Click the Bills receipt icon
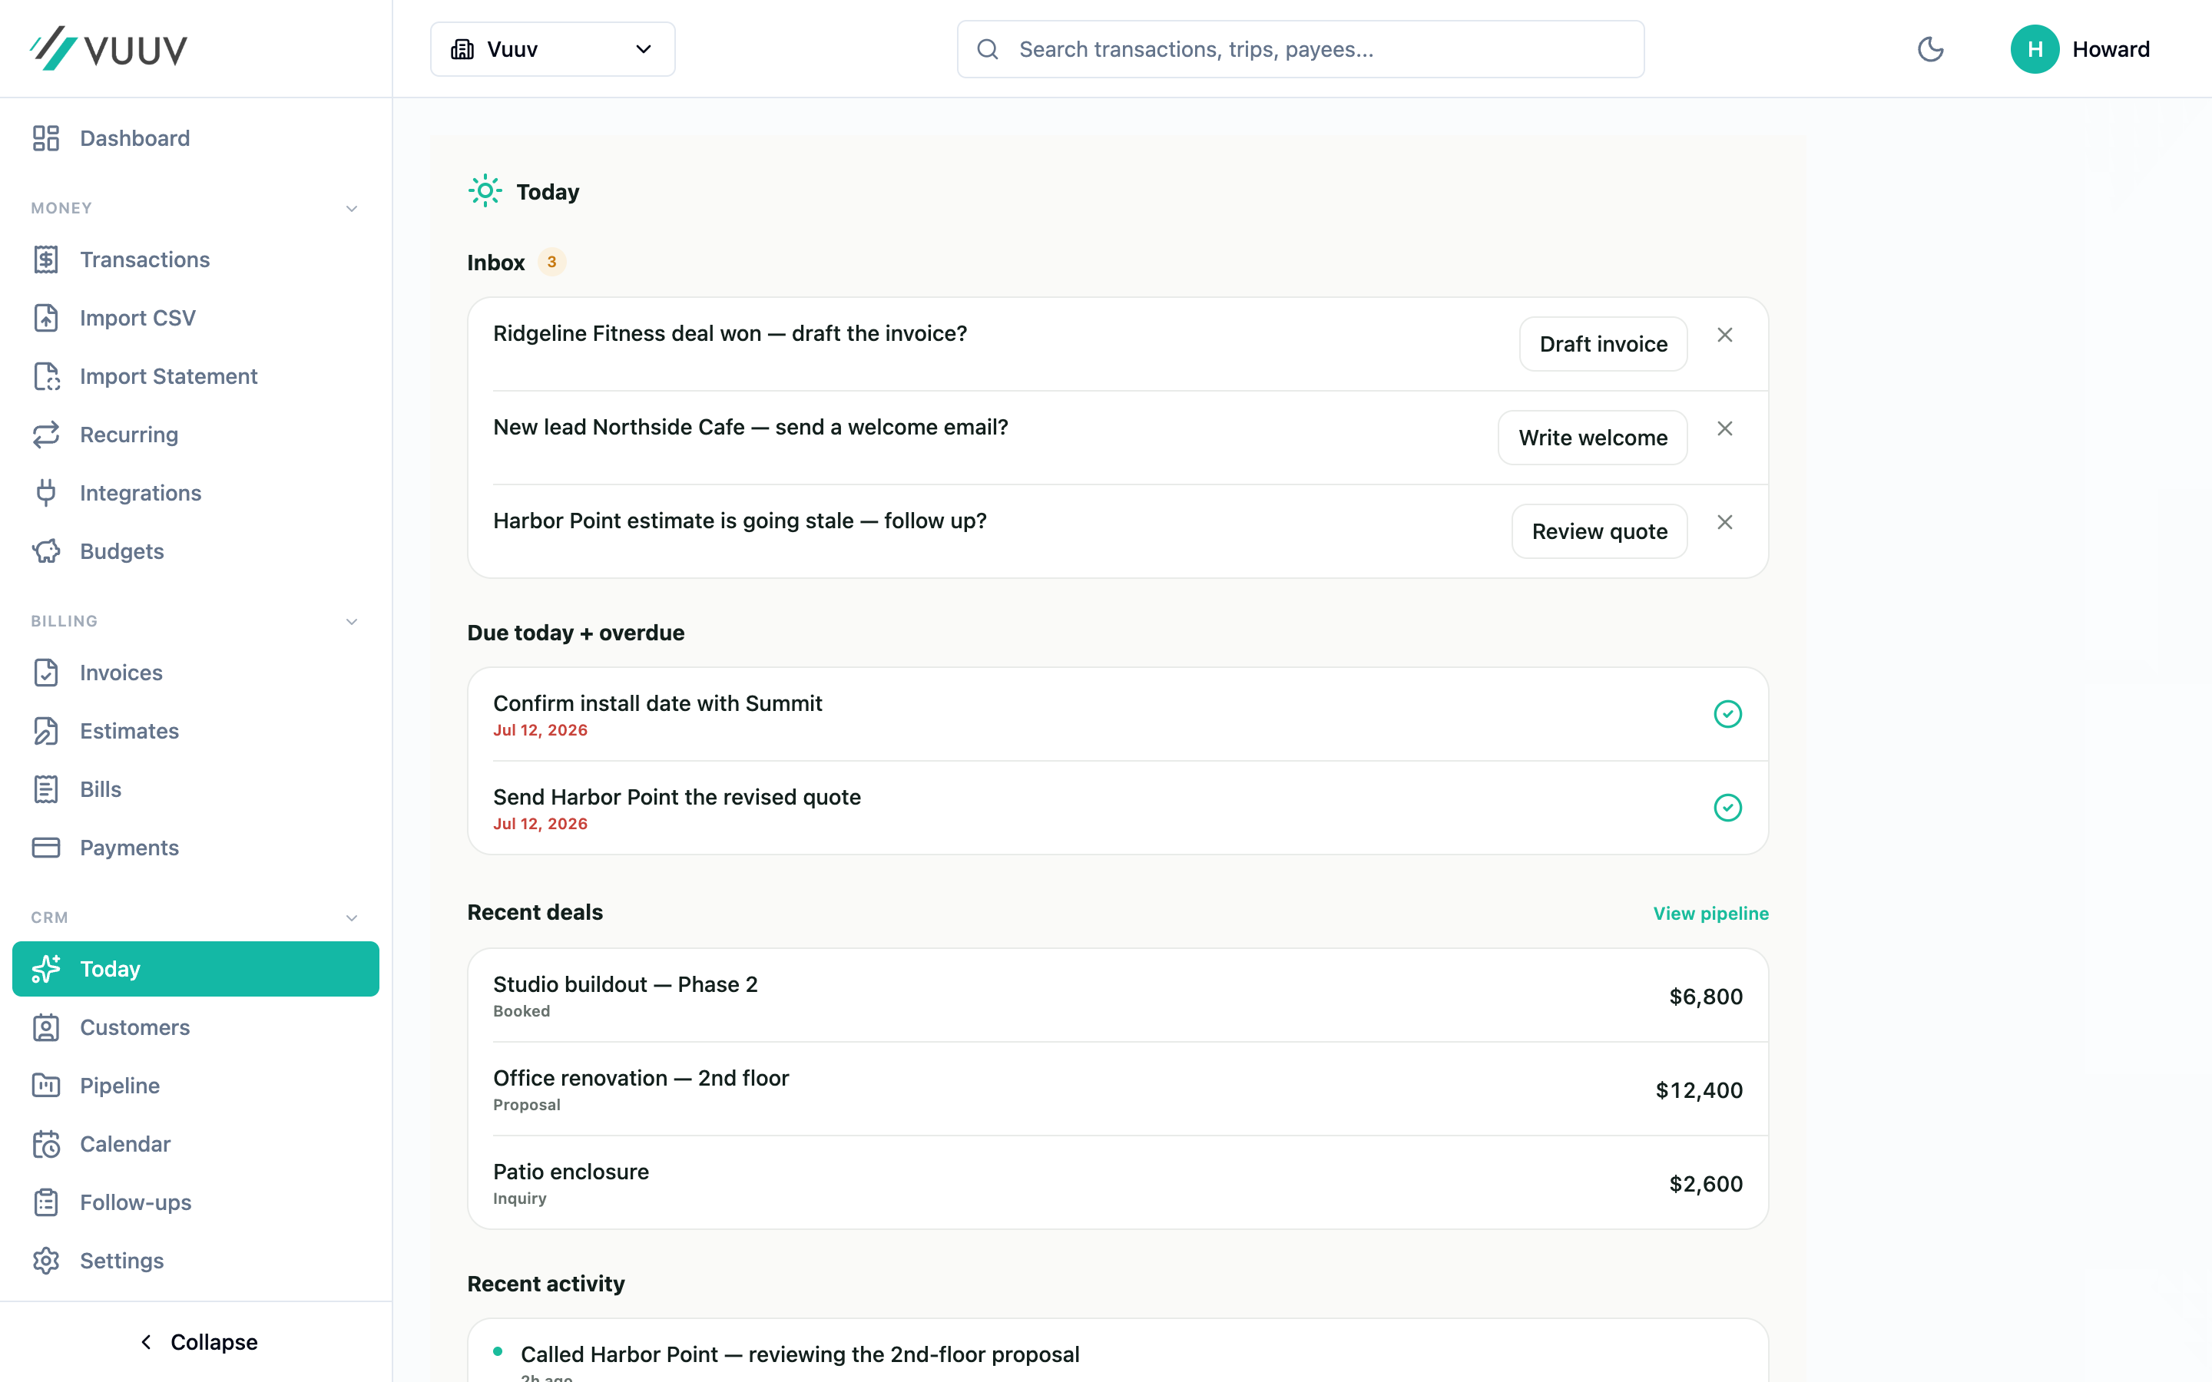The width and height of the screenshot is (2212, 1382). 46,790
